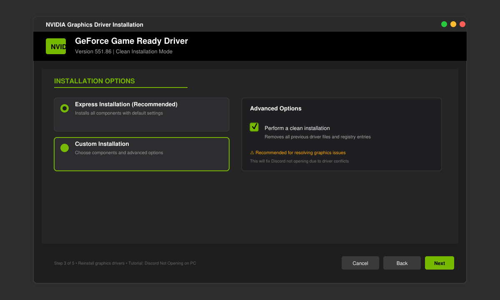Click Choose components and advanced options text

pos(119,152)
